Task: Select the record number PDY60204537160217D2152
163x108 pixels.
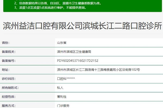Action: (78, 61)
